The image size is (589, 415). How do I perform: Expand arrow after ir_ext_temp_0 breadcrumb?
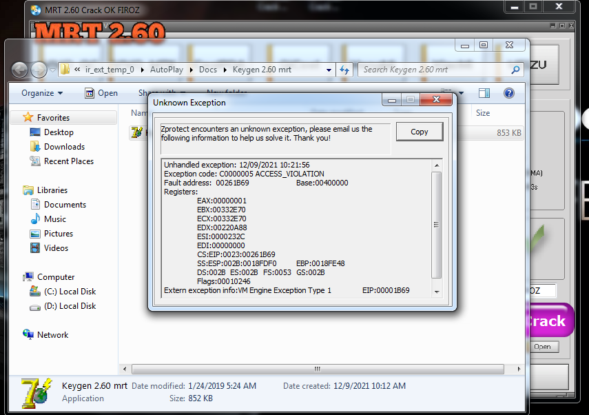[x=143, y=70]
